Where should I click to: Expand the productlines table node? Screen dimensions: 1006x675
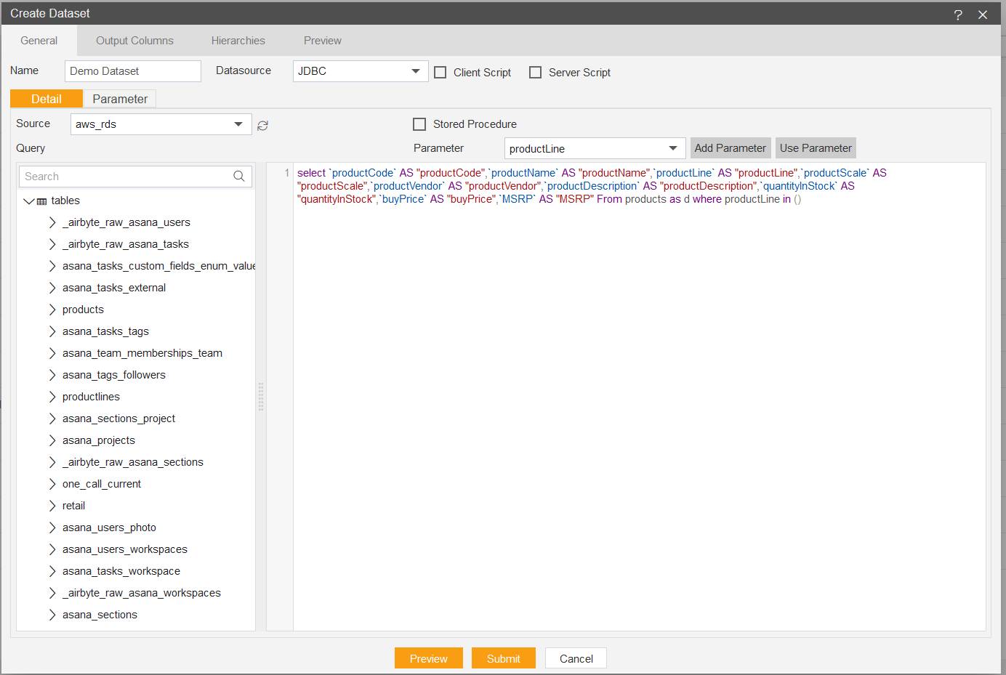52,397
